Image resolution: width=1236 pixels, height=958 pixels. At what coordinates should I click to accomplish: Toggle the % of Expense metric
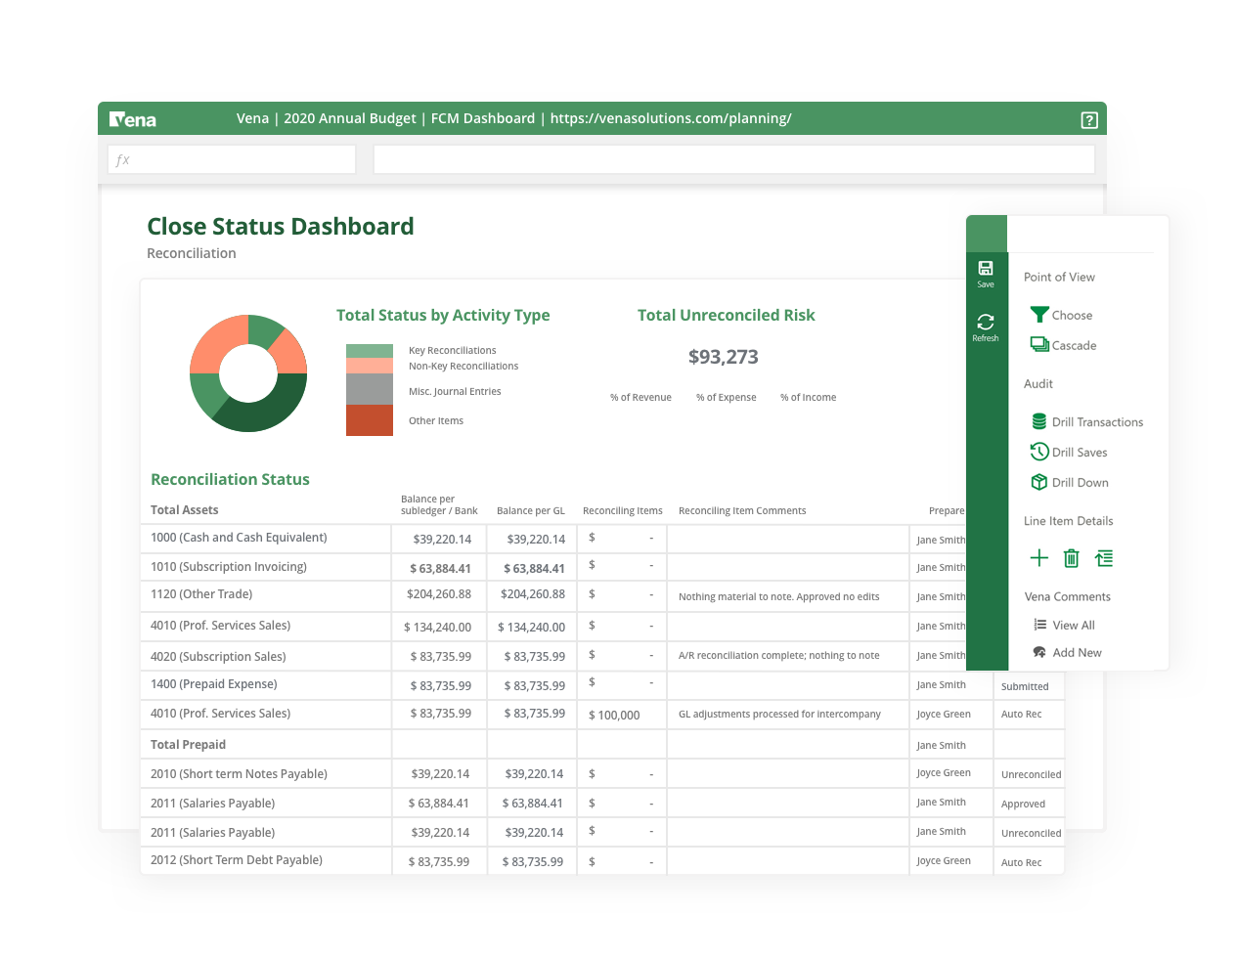[727, 397]
